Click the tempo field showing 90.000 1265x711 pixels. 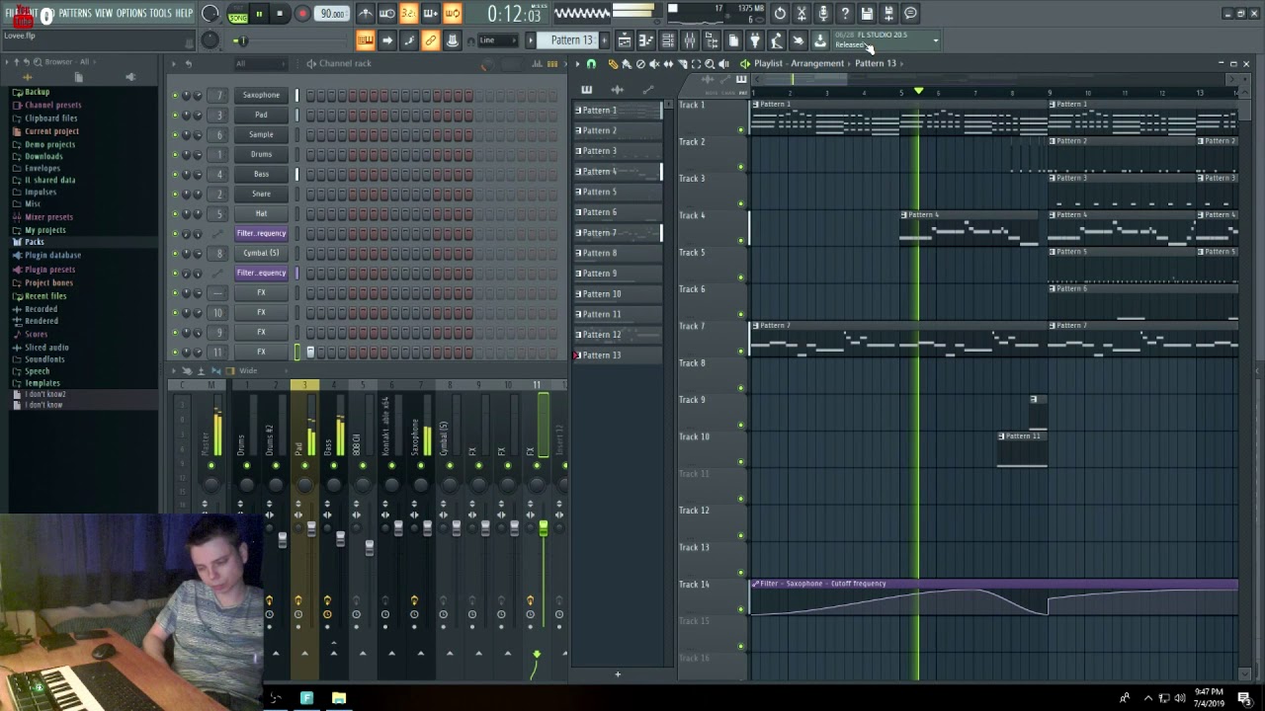pyautogui.click(x=333, y=14)
